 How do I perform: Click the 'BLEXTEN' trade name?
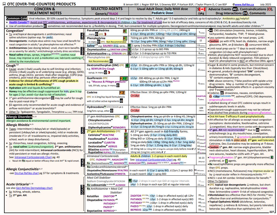(x=104, y=149)
